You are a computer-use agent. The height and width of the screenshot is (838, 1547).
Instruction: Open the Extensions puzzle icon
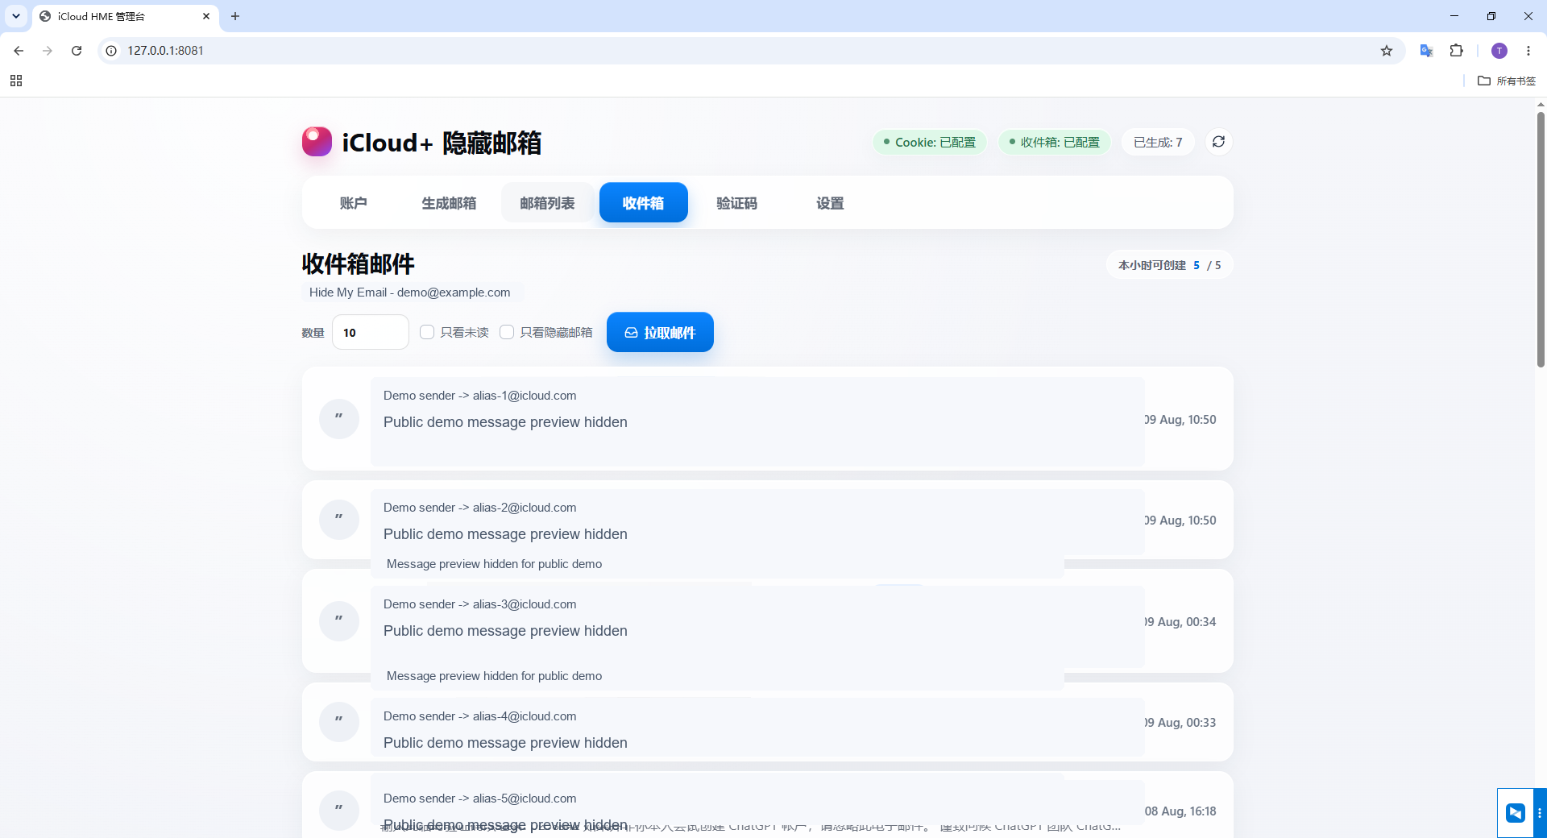click(x=1456, y=51)
